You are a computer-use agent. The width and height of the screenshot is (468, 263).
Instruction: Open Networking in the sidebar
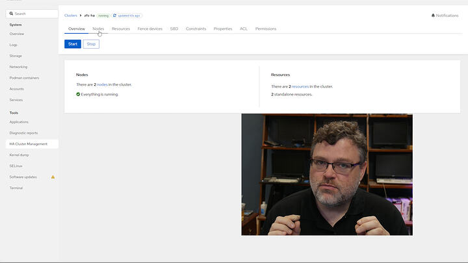[18, 67]
